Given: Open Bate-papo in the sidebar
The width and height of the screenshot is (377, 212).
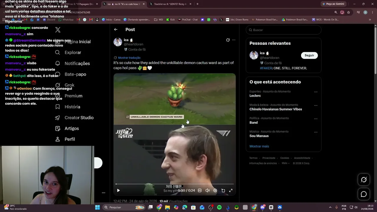Looking at the screenshot, I should (70, 74).
